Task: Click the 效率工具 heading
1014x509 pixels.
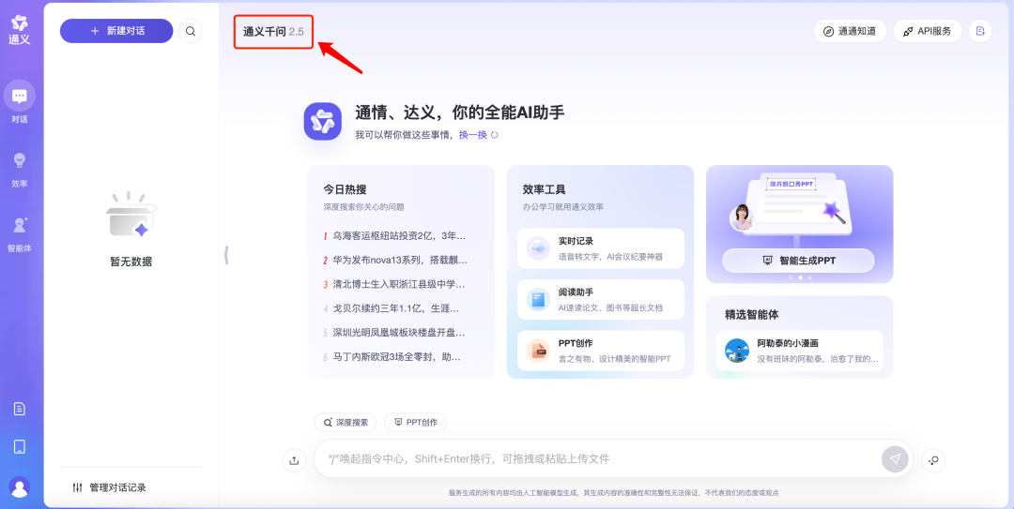Action: click(545, 190)
